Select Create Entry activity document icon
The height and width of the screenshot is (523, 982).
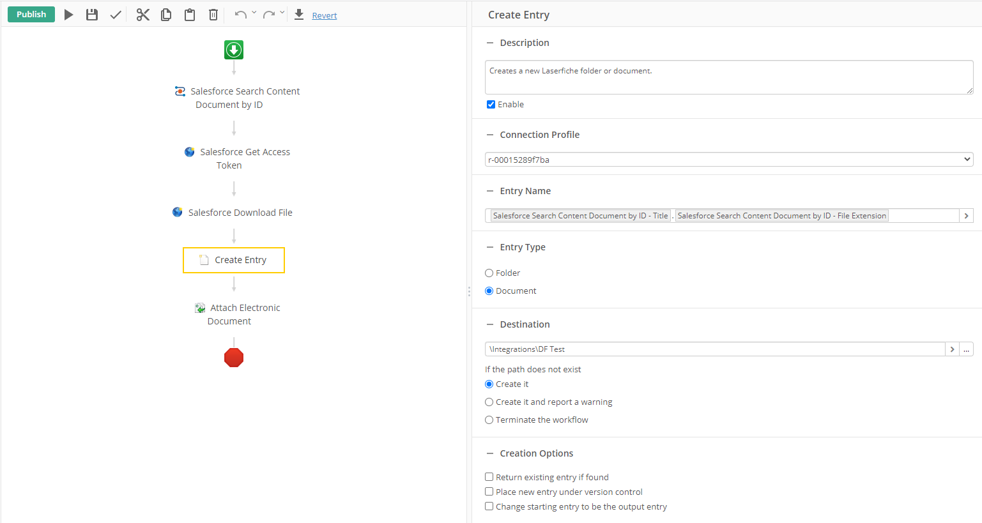tap(204, 260)
